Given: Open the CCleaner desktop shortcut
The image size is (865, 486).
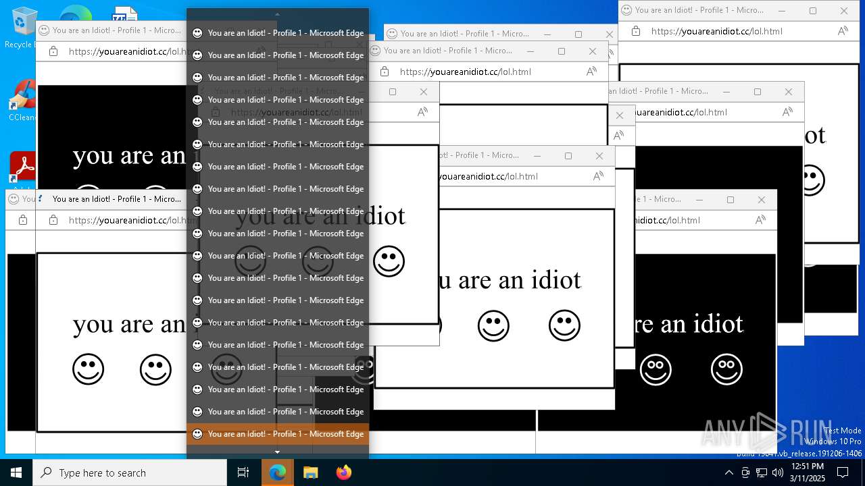Looking at the screenshot, I should (22, 101).
